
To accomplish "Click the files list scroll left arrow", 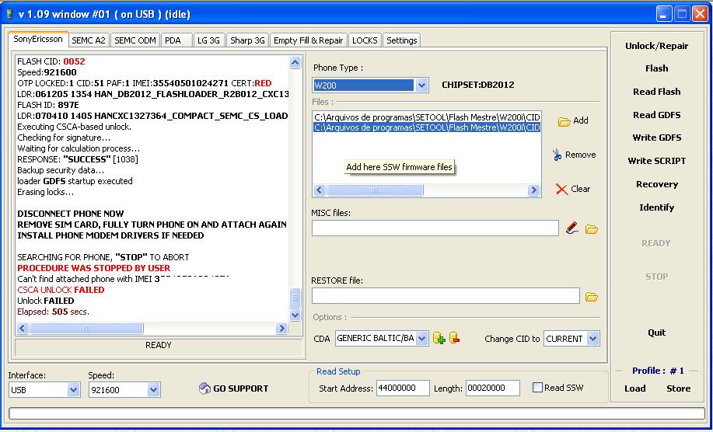I will point(320,190).
